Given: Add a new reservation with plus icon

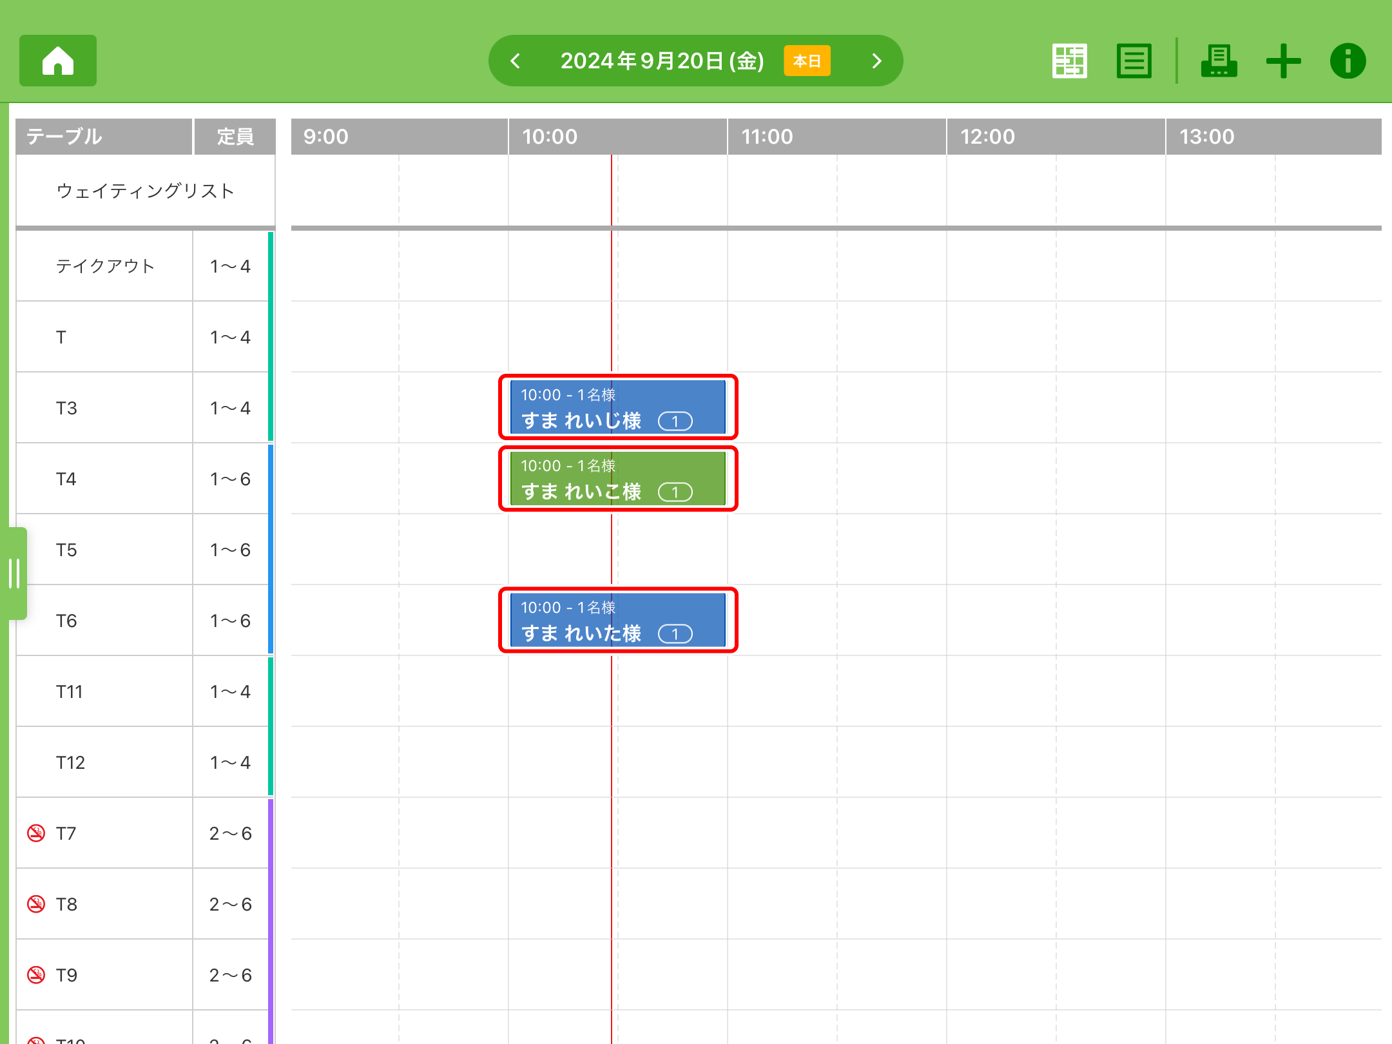Looking at the screenshot, I should pyautogui.click(x=1283, y=61).
